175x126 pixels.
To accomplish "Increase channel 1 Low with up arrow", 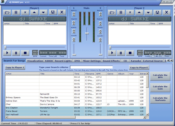I will (74, 38).
